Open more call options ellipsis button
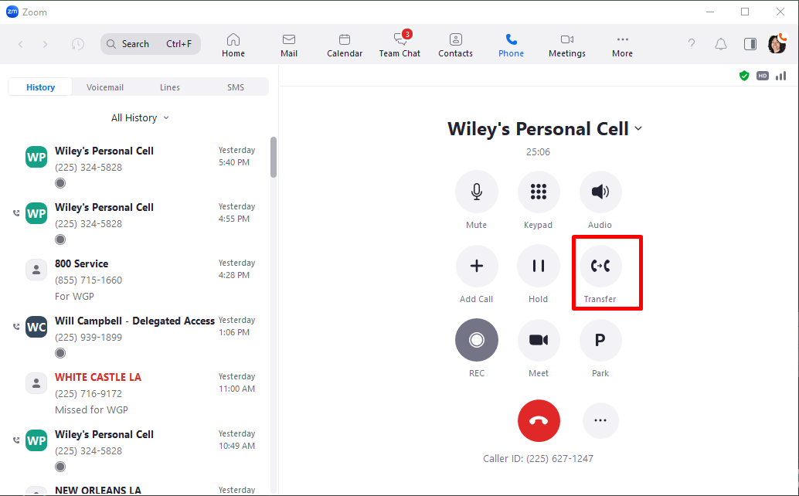The width and height of the screenshot is (799, 496). point(600,420)
